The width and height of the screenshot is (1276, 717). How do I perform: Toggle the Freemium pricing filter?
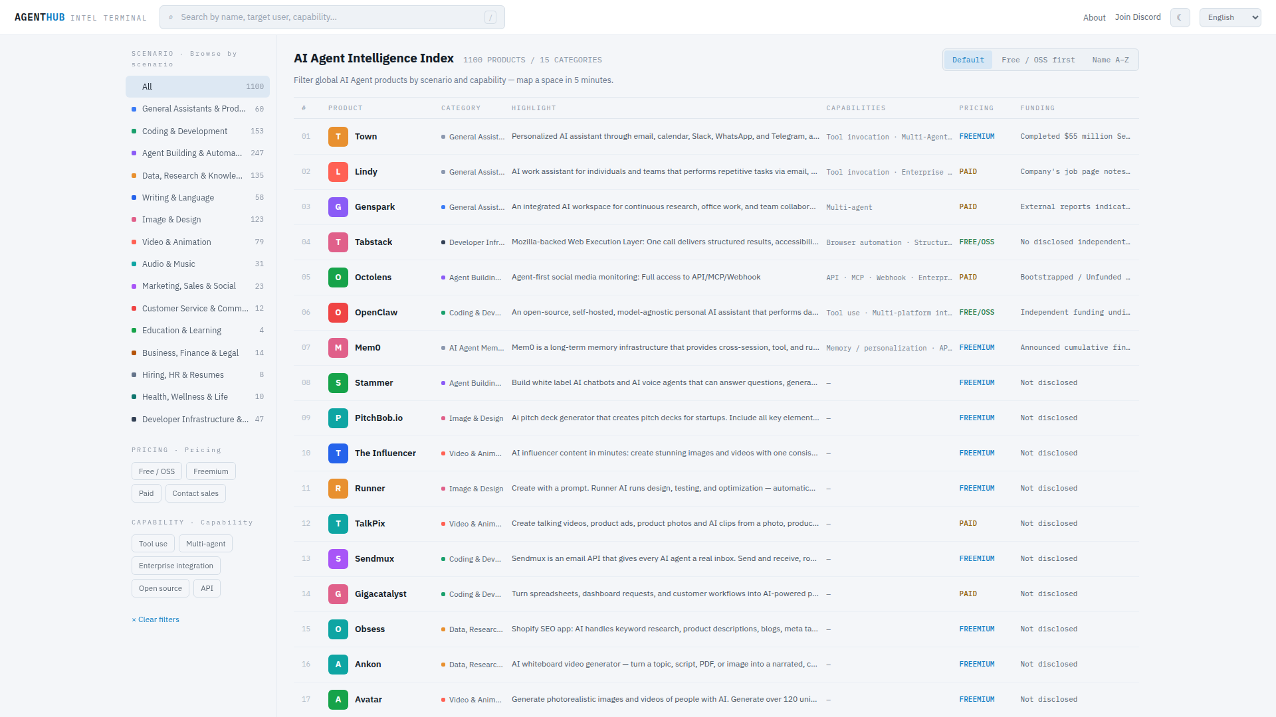coord(211,471)
